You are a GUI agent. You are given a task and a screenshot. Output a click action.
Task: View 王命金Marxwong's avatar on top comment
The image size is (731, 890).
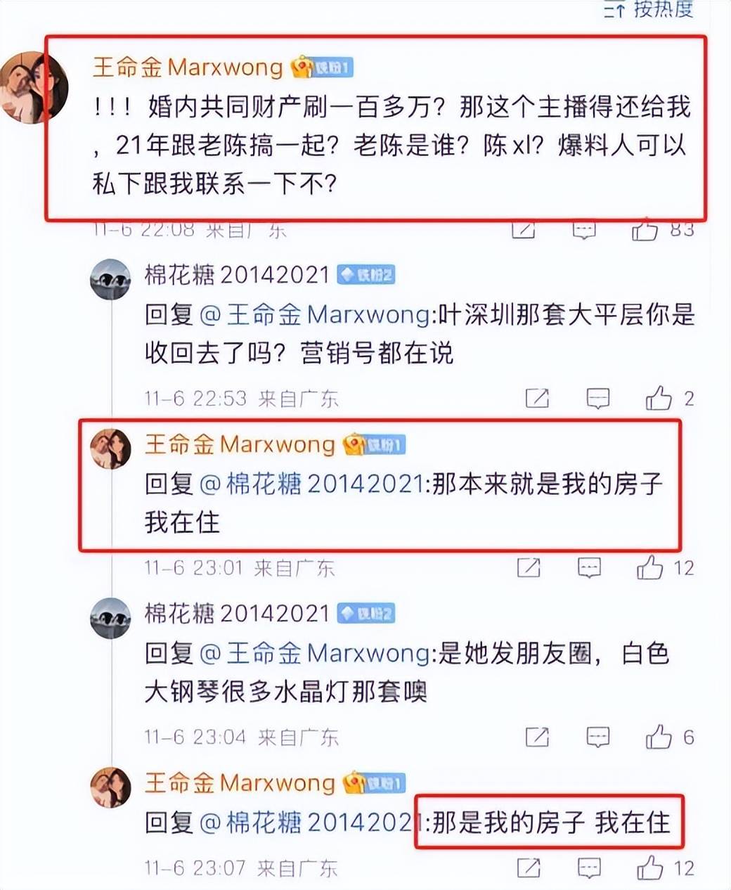click(33, 88)
